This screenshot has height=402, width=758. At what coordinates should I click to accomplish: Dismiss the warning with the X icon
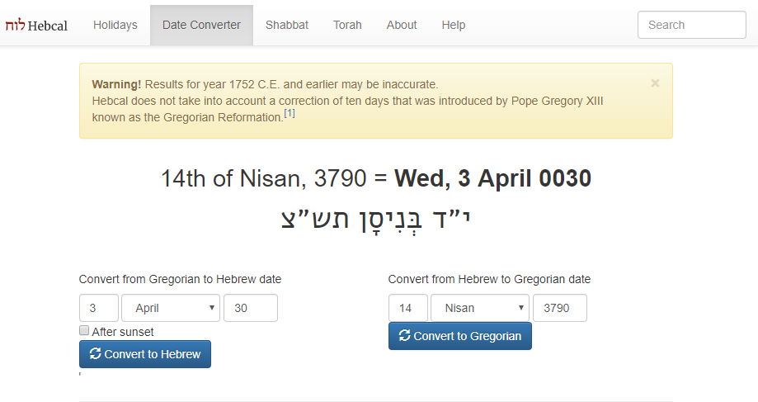pyautogui.click(x=655, y=83)
